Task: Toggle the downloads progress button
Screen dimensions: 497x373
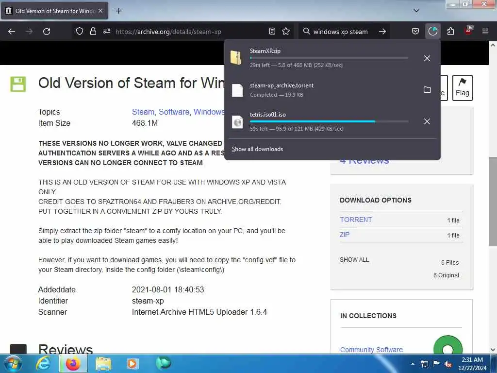Action: pos(432,32)
